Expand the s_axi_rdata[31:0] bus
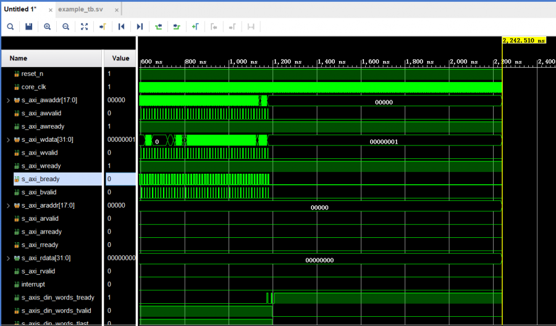The width and height of the screenshot is (556, 326). coord(8,258)
